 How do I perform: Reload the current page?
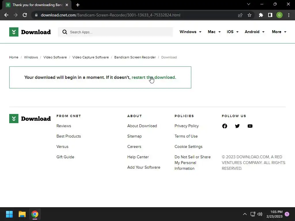coord(25,15)
